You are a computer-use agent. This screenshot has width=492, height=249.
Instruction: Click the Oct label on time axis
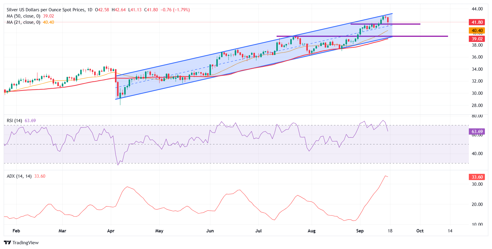420,231
